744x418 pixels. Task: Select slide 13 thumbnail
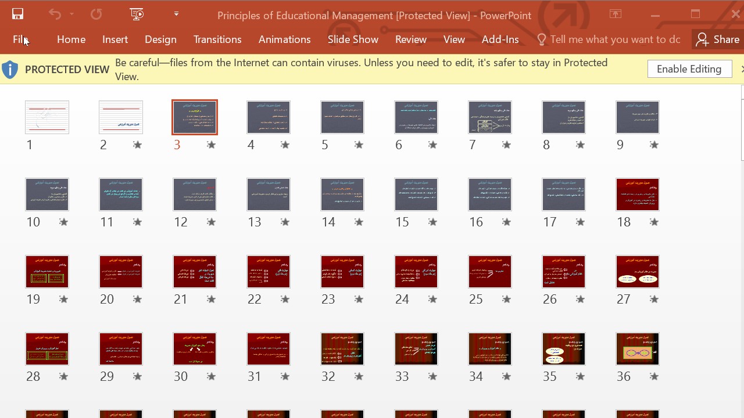click(269, 194)
